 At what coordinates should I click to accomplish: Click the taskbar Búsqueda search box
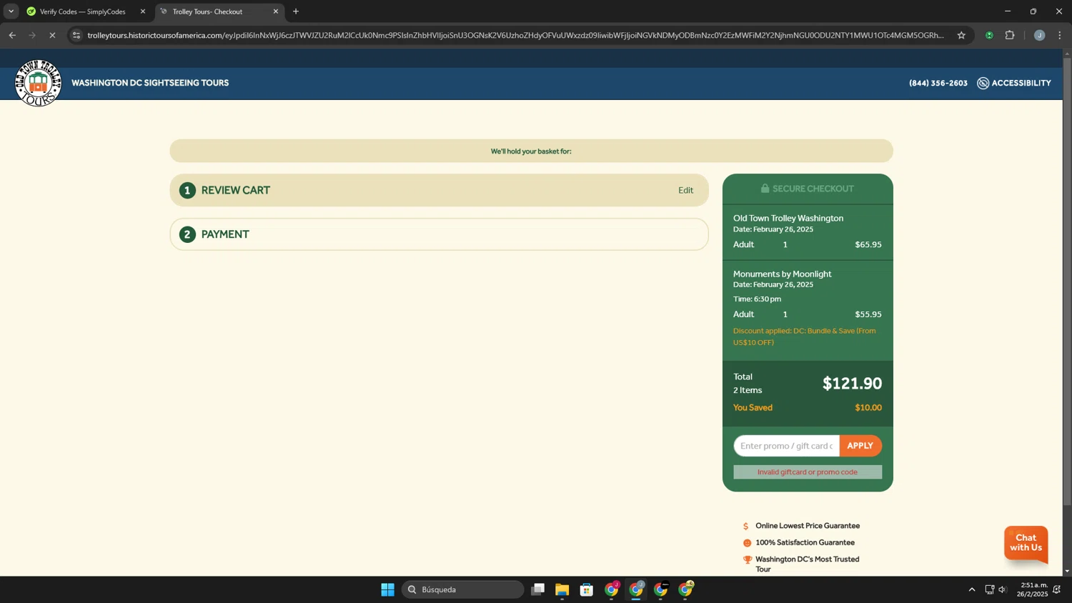pyautogui.click(x=462, y=589)
